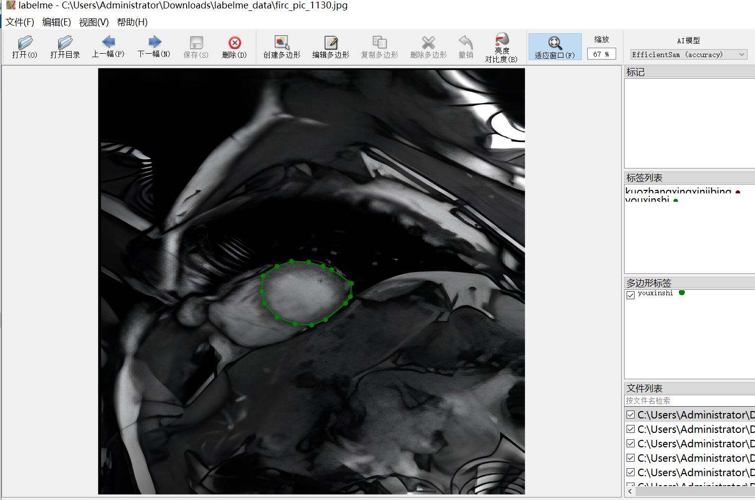Fit the image to window (适应窗口)
This screenshot has height=500, width=755.
554,47
